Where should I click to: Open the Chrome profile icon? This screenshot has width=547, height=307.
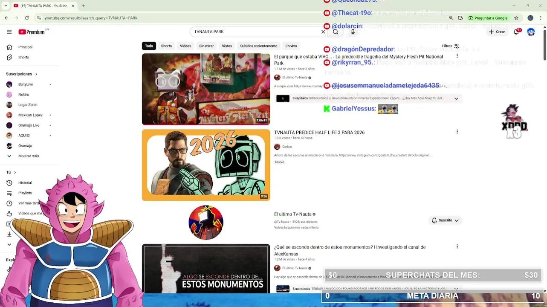530,18
